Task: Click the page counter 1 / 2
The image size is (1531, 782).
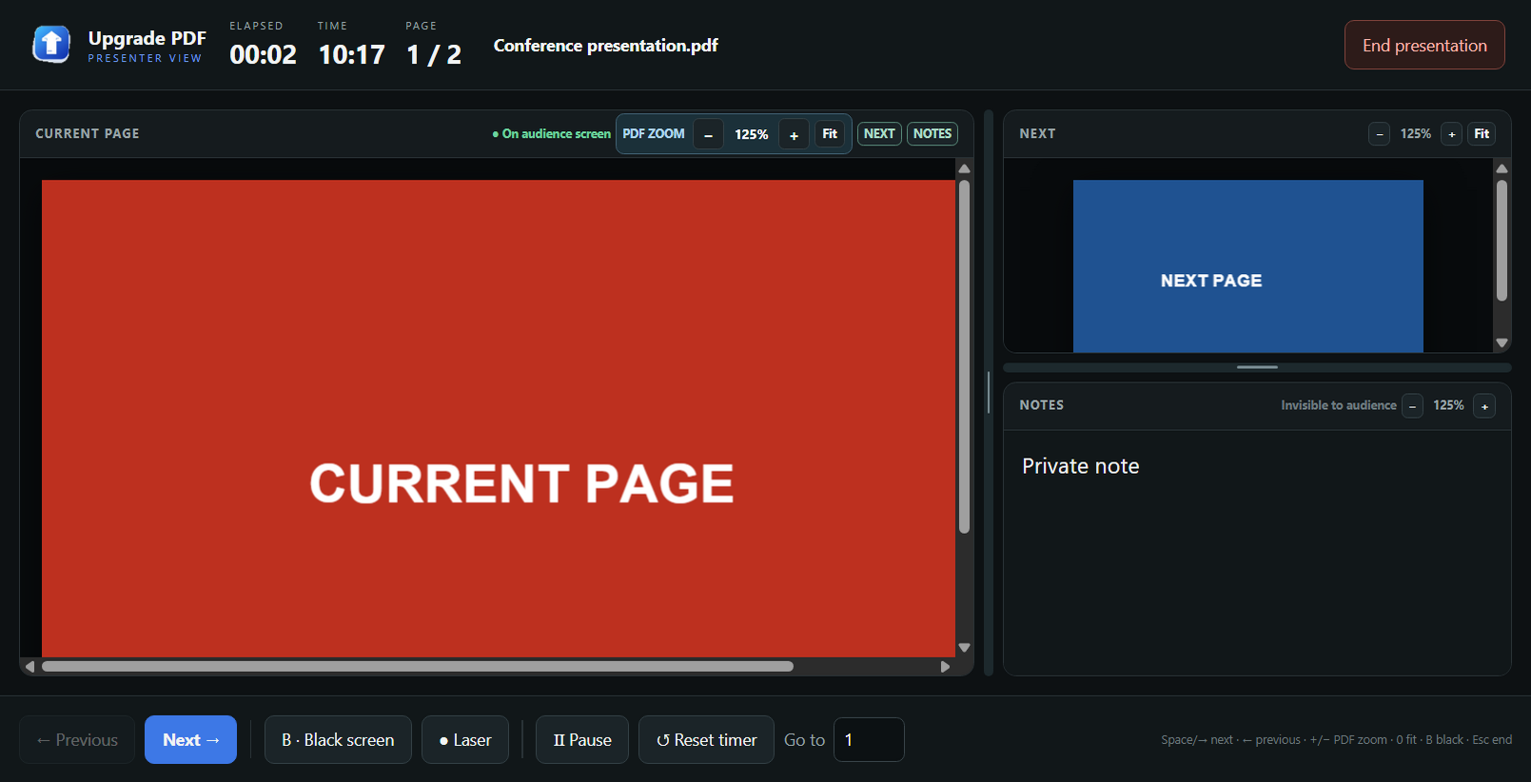Action: coord(434,55)
